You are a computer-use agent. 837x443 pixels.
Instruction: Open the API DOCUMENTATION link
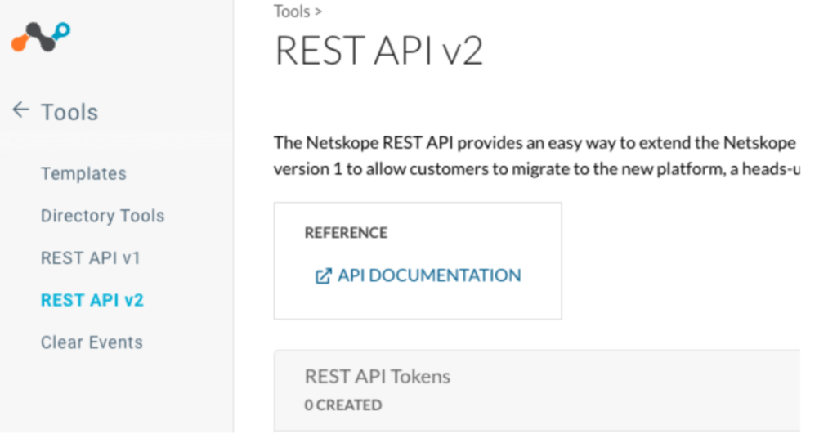[429, 275]
